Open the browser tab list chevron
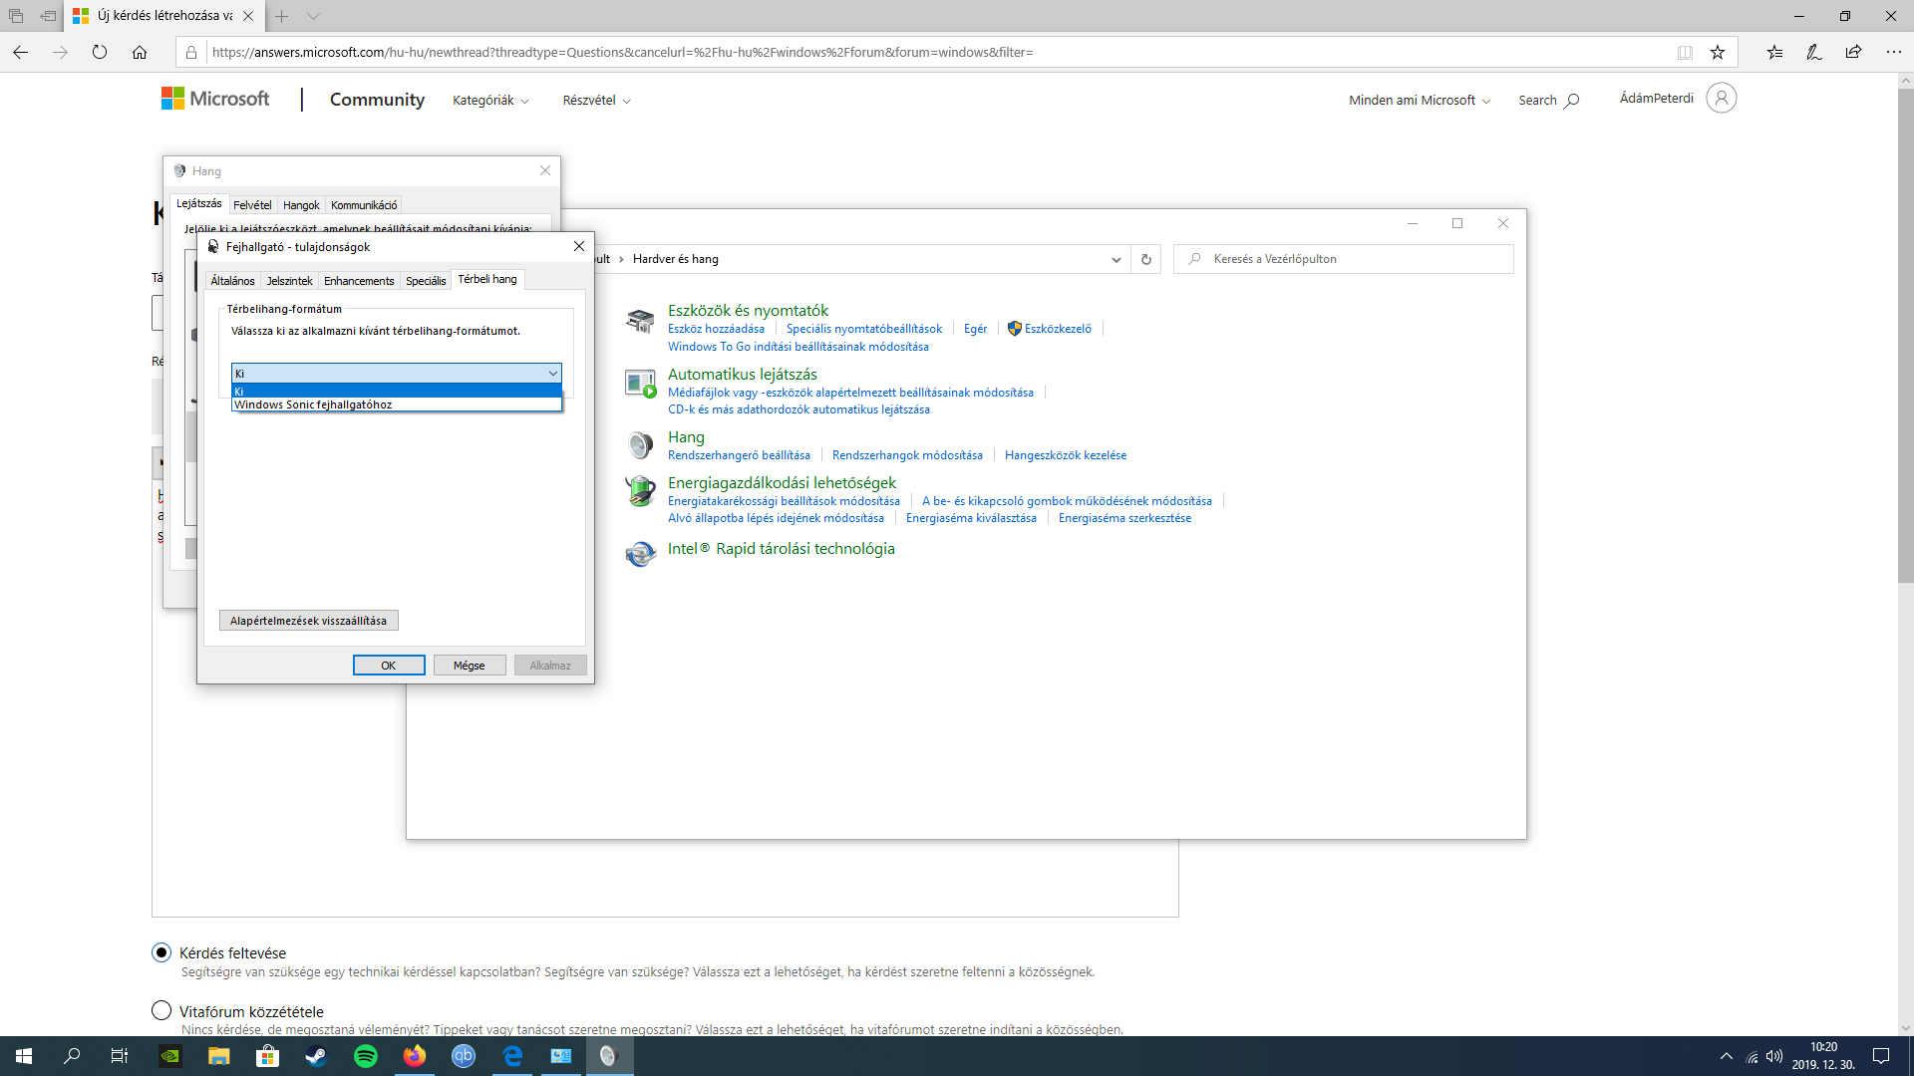This screenshot has width=1914, height=1076. pyautogui.click(x=313, y=16)
